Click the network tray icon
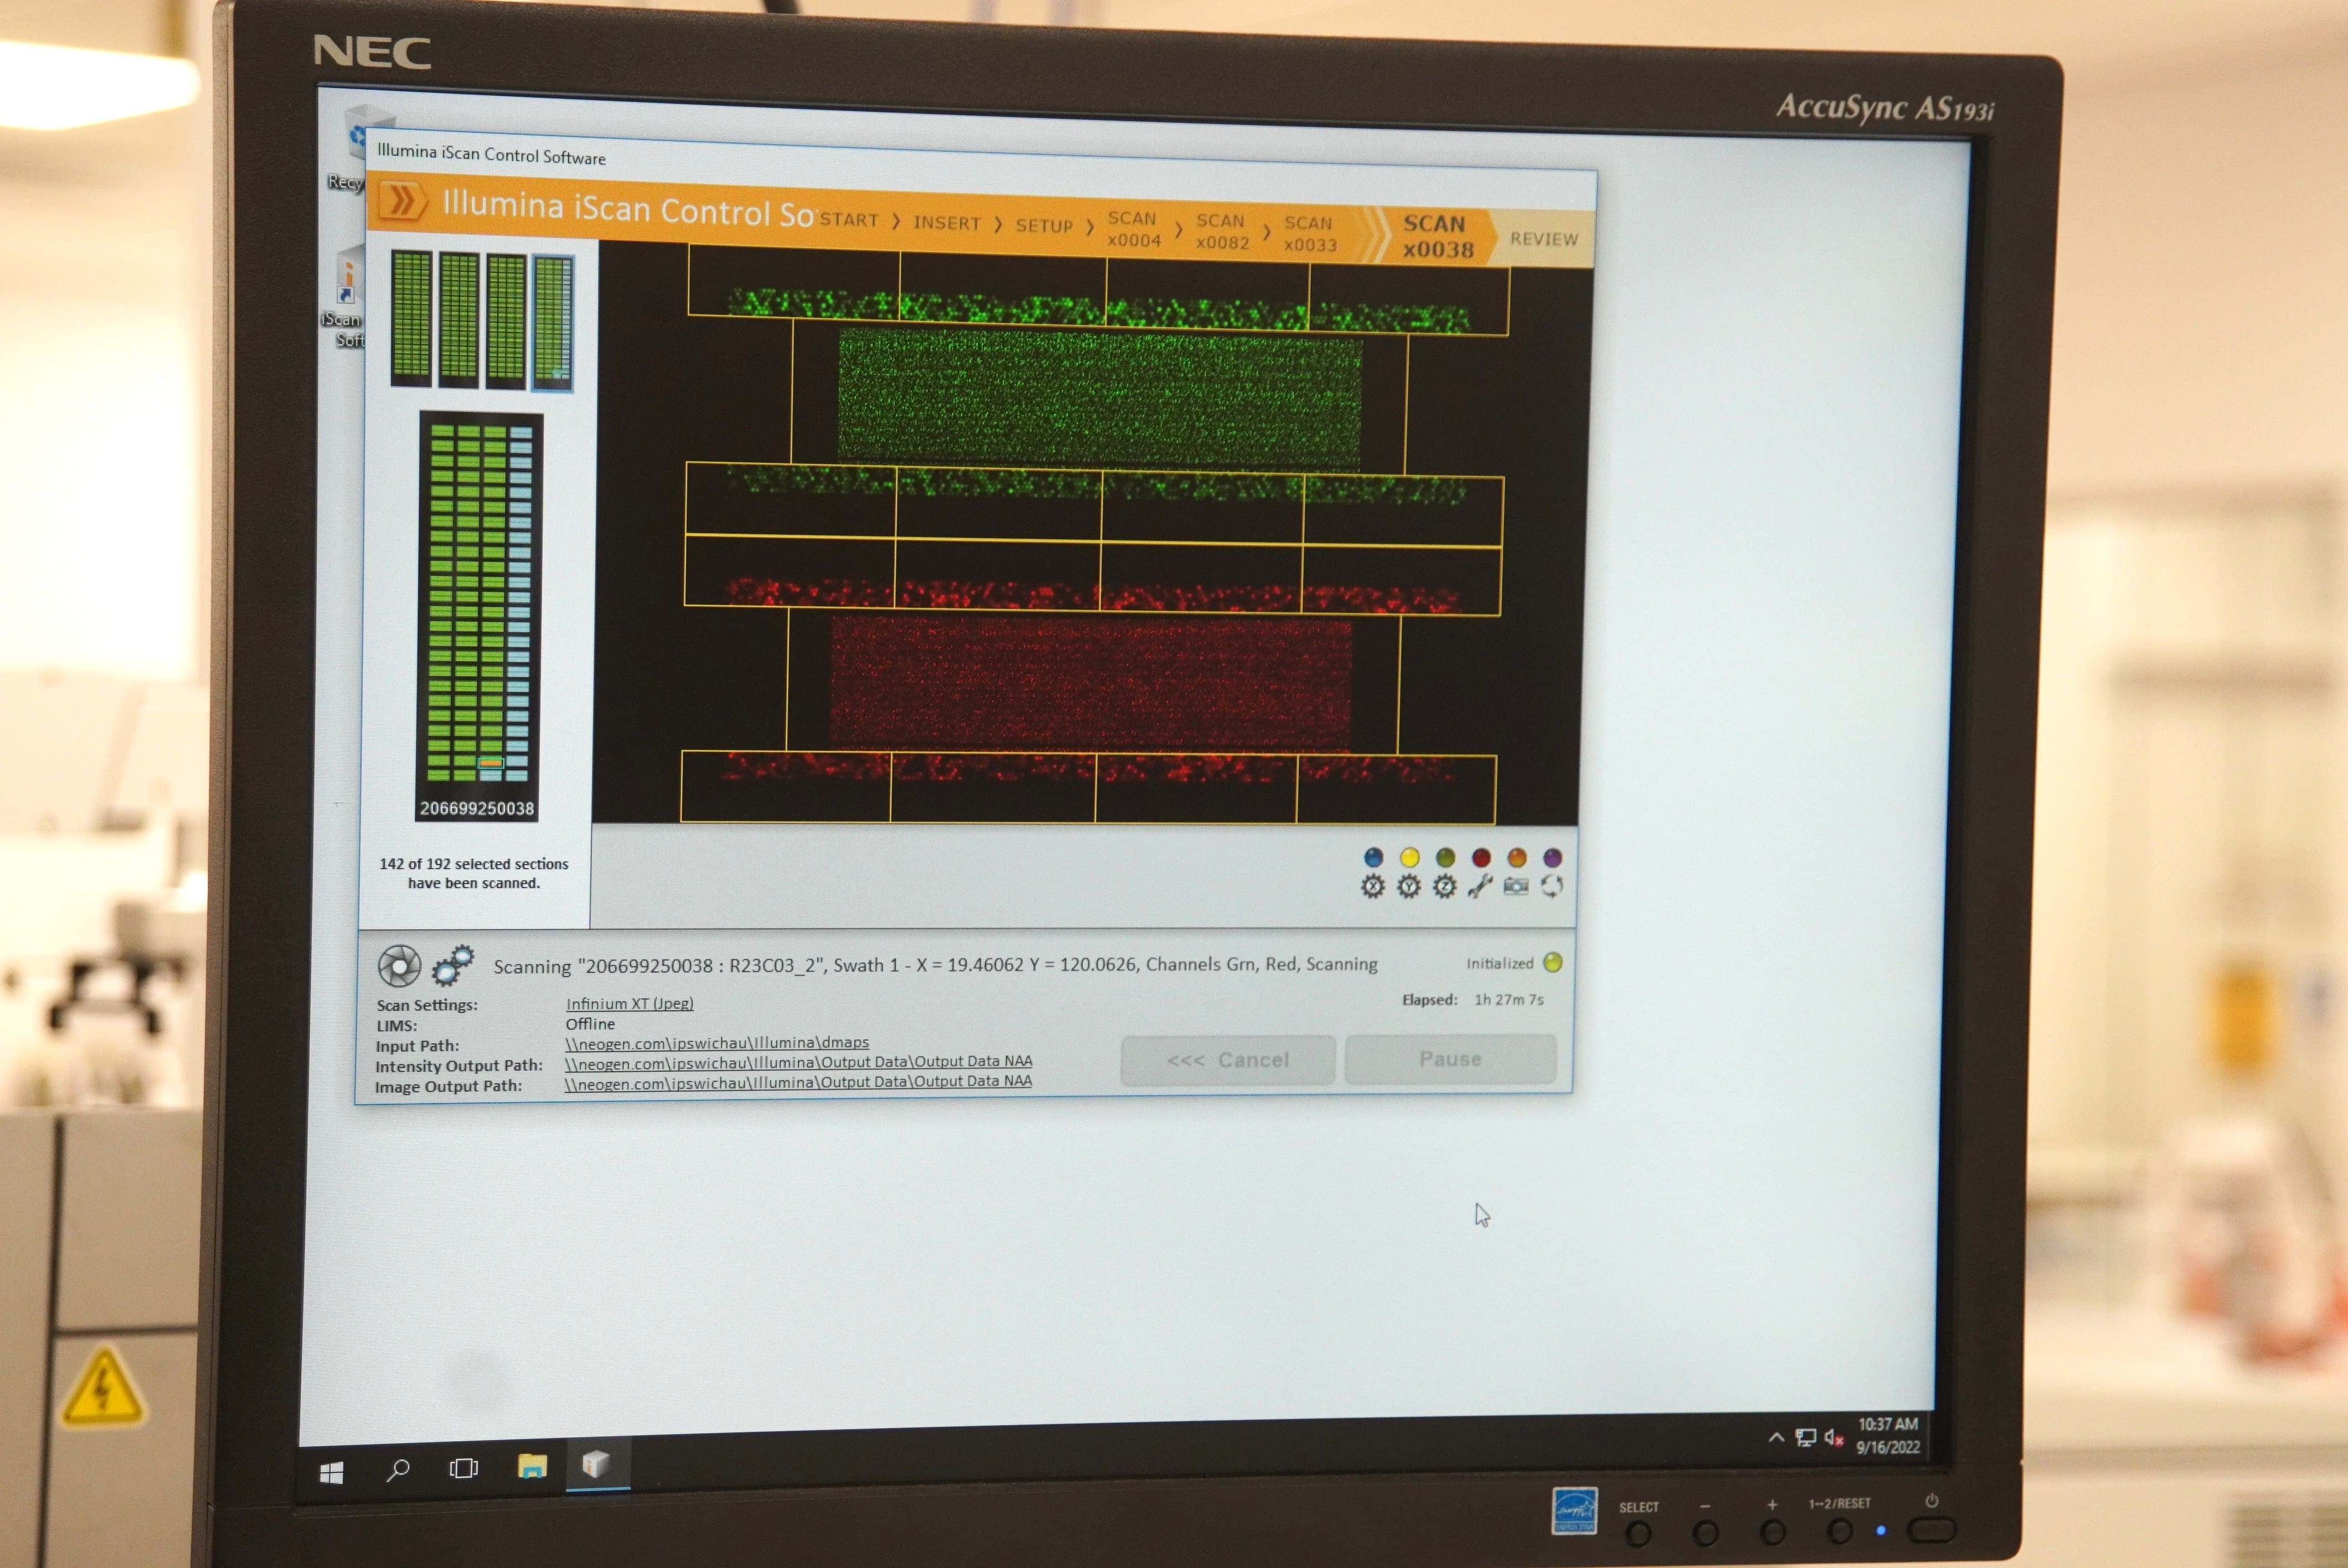 pyautogui.click(x=1806, y=1437)
